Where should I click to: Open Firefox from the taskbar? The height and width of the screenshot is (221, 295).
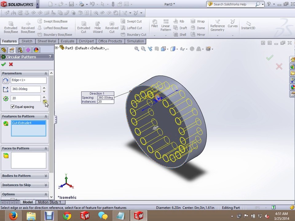tap(13, 215)
